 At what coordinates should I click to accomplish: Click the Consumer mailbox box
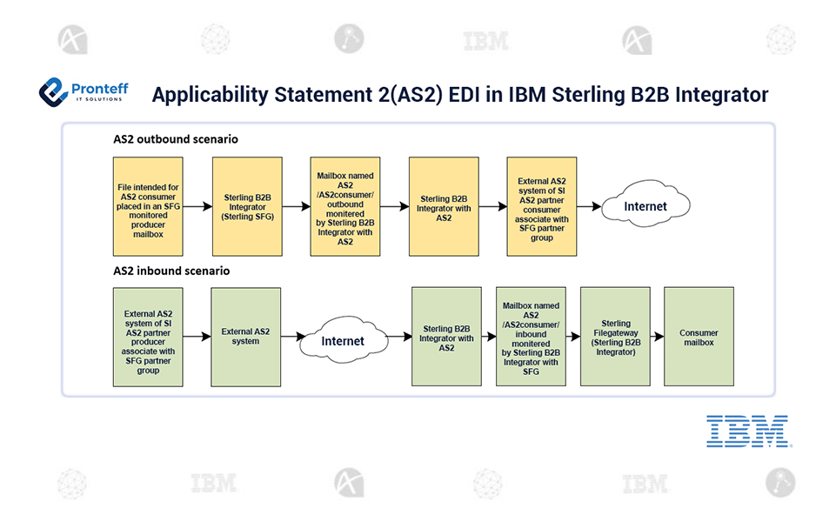click(x=699, y=337)
